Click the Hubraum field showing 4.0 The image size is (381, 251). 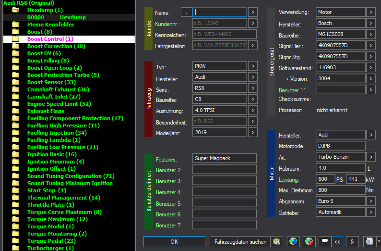pos(340,168)
